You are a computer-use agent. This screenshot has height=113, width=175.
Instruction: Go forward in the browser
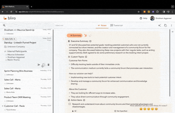(7, 12)
